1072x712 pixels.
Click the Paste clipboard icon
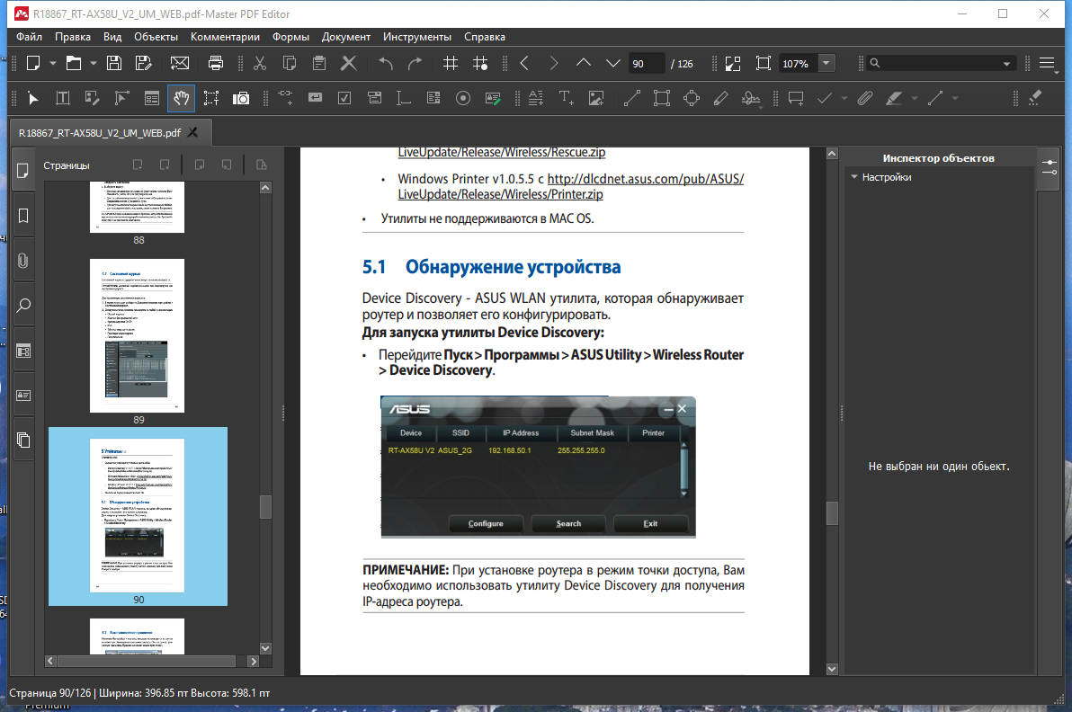318,64
